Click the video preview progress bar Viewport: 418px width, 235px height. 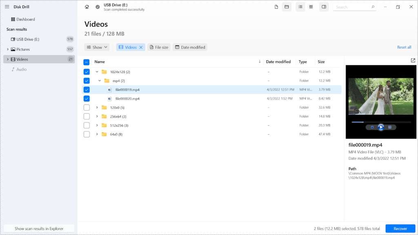(380, 122)
